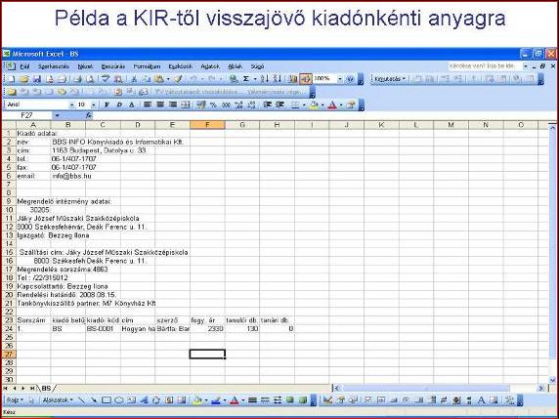Select the BS sheet tab
The height and width of the screenshot is (419, 559).
[x=46, y=388]
